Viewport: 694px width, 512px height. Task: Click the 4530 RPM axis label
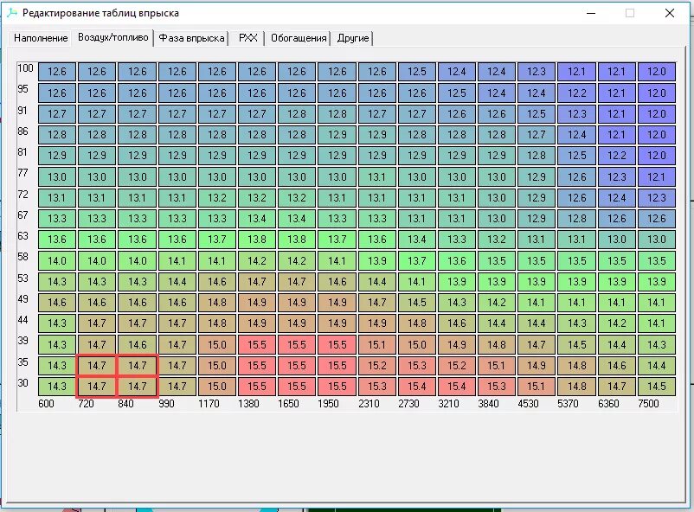click(528, 404)
